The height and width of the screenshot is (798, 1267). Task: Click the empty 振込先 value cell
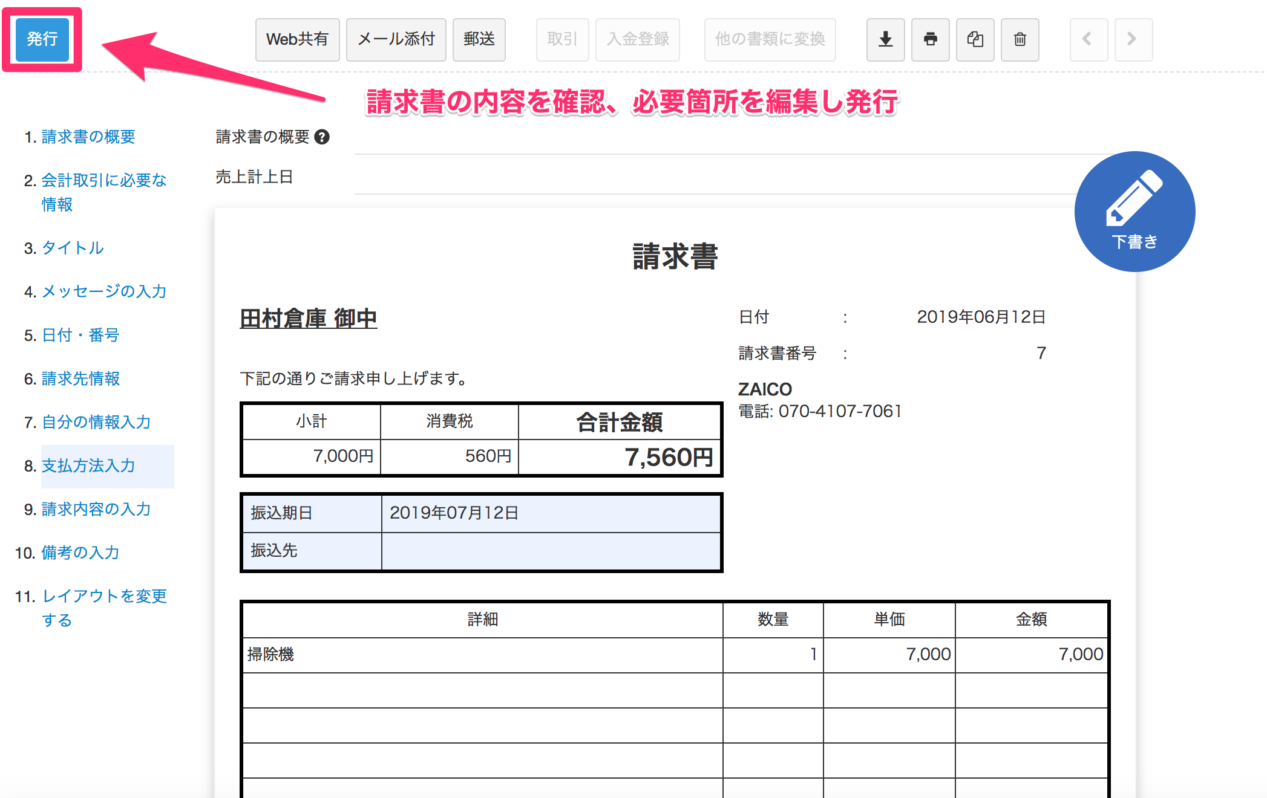[x=551, y=551]
